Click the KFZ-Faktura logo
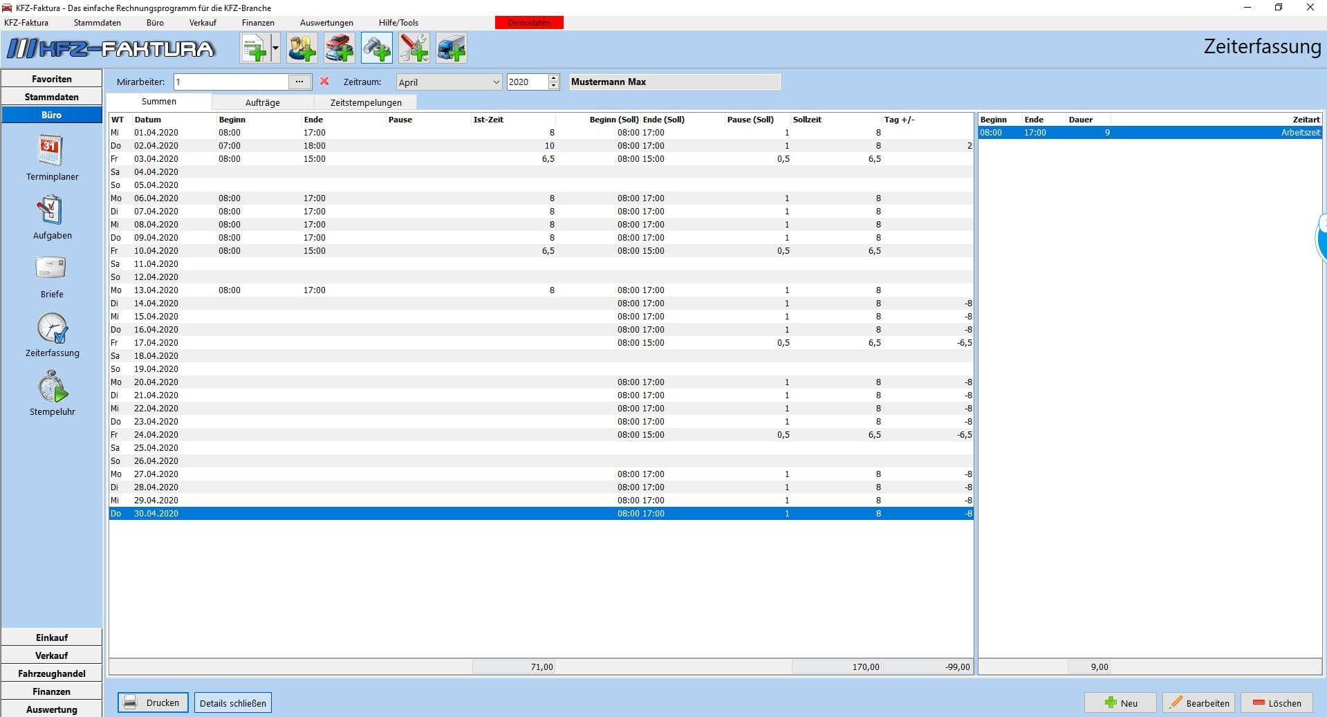 pos(111,48)
